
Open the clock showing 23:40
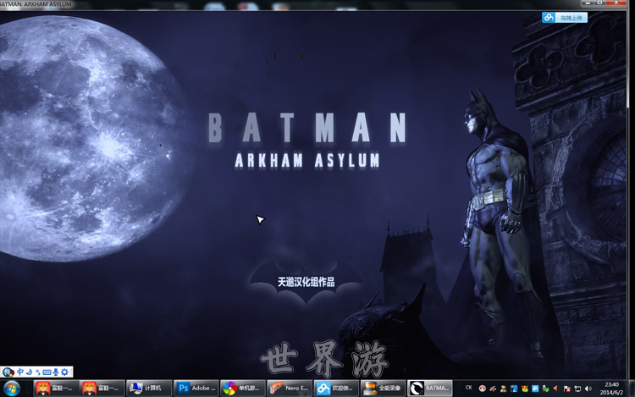pyautogui.click(x=612, y=389)
